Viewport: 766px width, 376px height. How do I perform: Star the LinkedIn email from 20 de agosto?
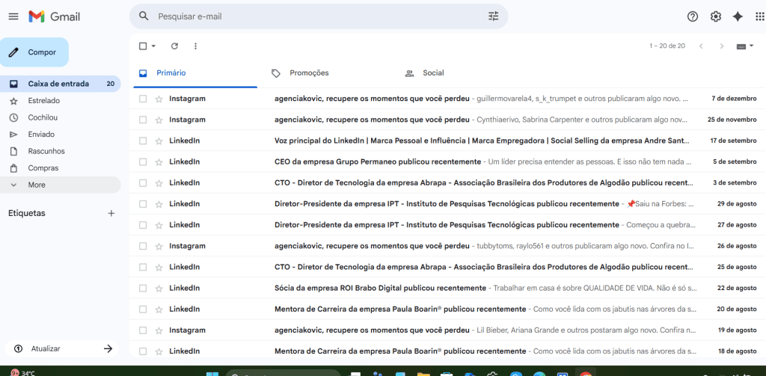pos(159,309)
